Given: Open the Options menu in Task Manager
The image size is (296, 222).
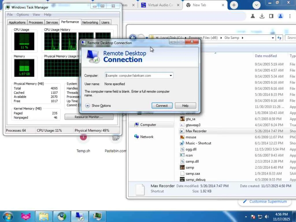Looking at the screenshot, I should pyautogui.click(x=23, y=14).
